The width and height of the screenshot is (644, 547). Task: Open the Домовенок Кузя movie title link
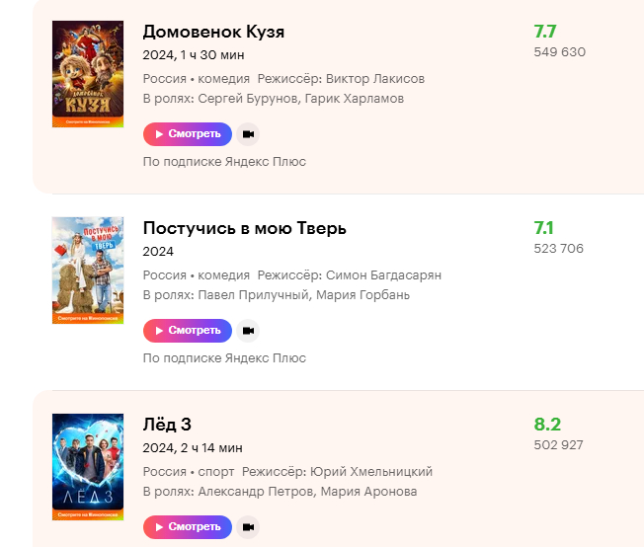tap(213, 32)
